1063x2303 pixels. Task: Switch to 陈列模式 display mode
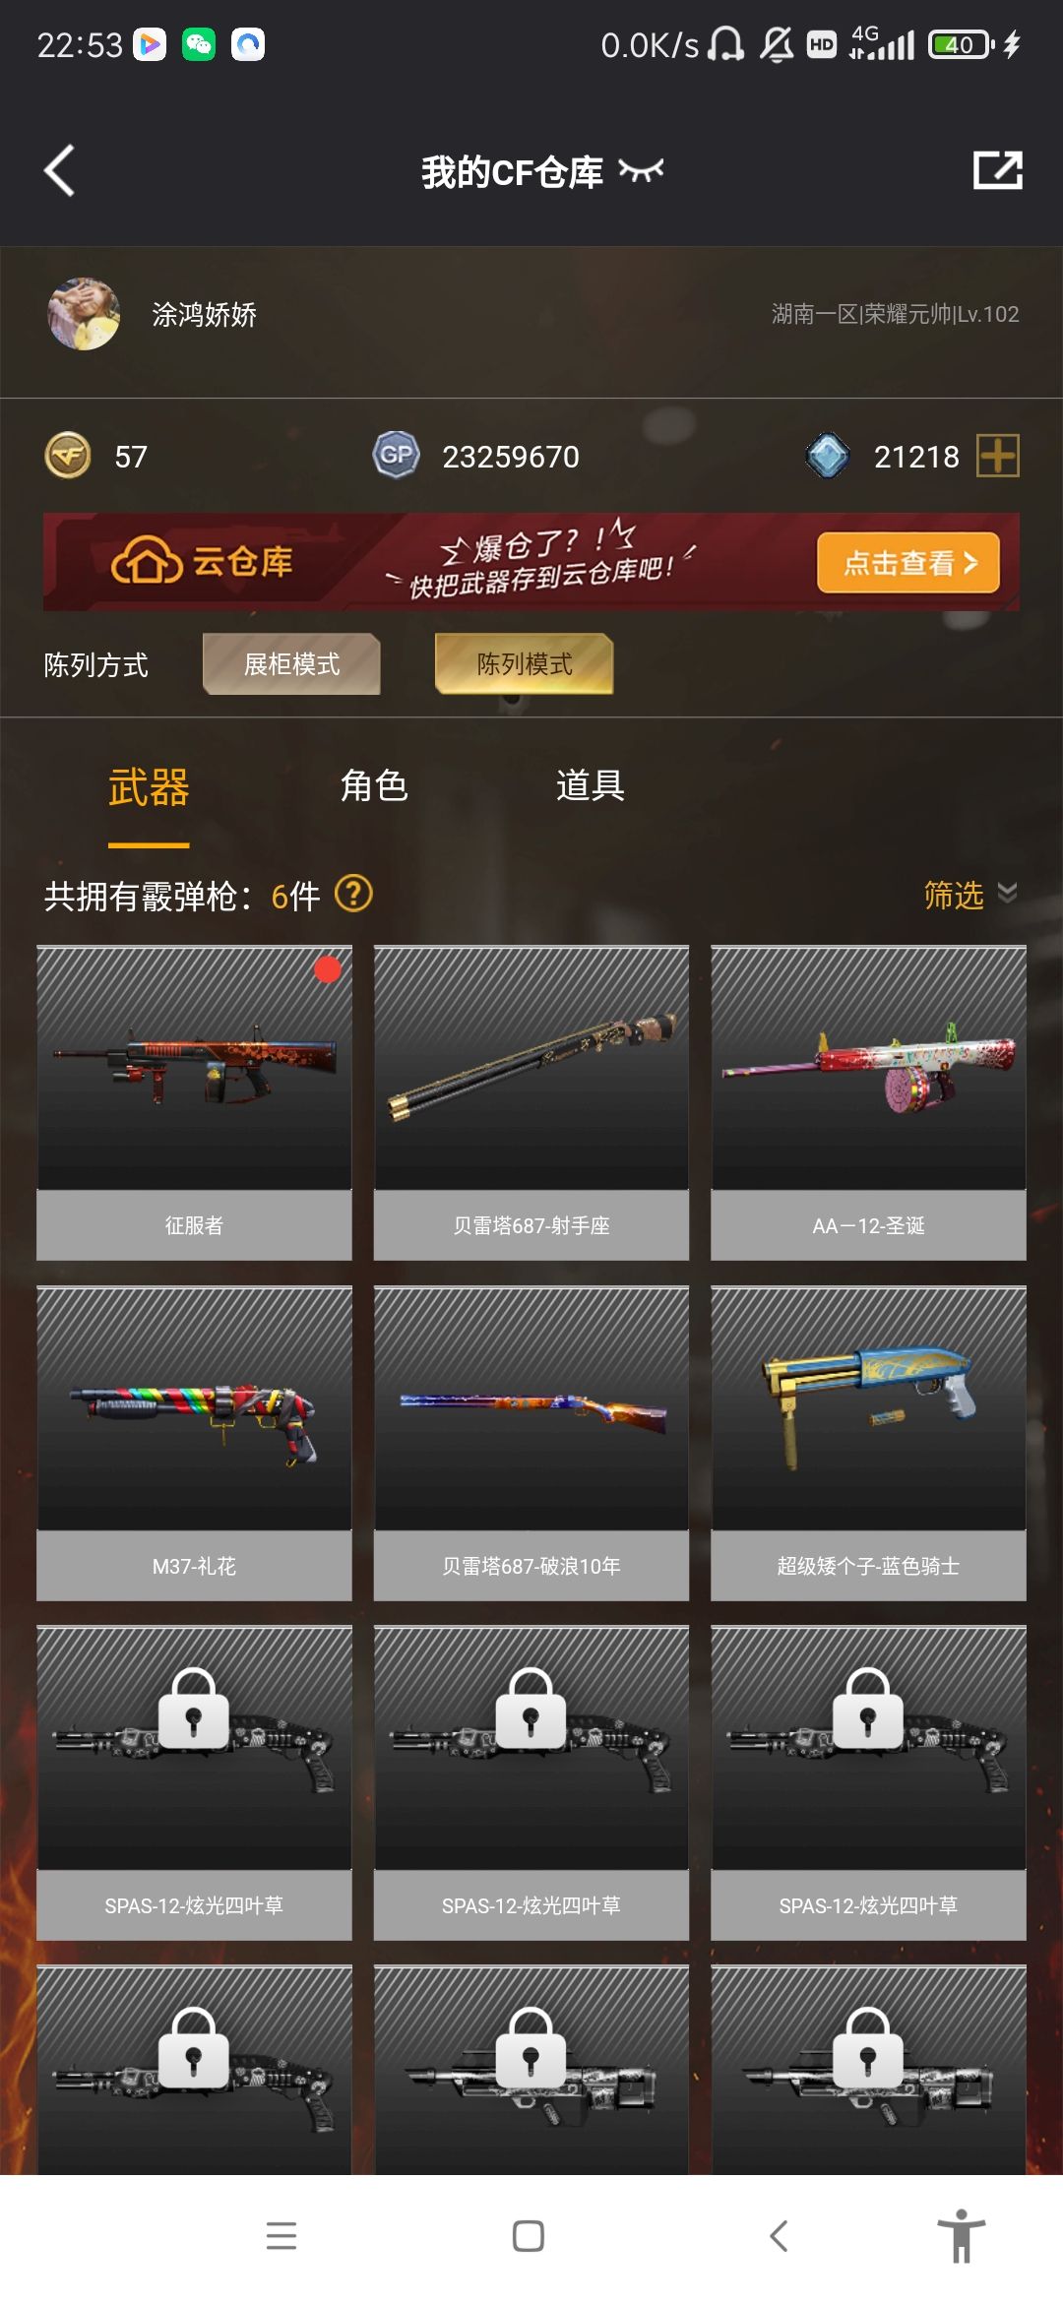pyautogui.click(x=525, y=664)
